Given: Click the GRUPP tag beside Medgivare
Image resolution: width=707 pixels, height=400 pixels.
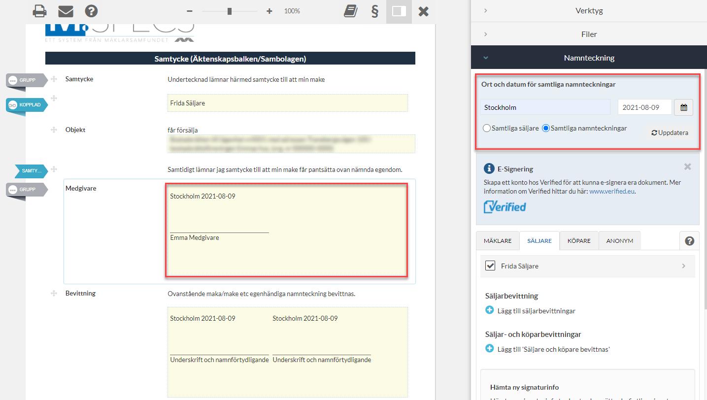Looking at the screenshot, I should pos(27,189).
